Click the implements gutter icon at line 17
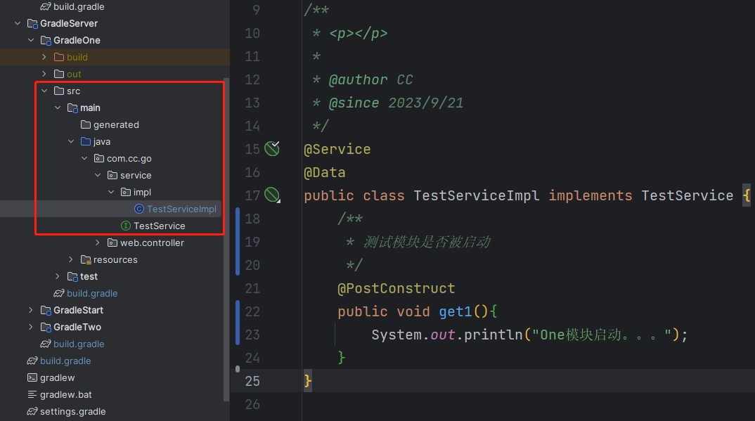This screenshot has width=755, height=421. (272, 195)
